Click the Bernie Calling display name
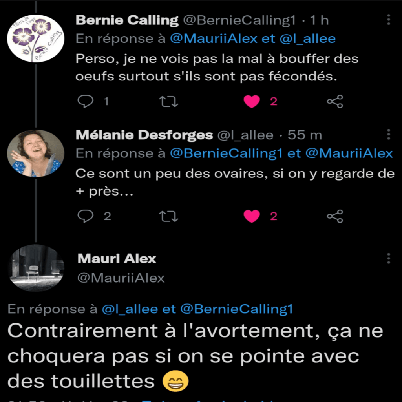This screenshot has height=402, width=402. tap(127, 20)
